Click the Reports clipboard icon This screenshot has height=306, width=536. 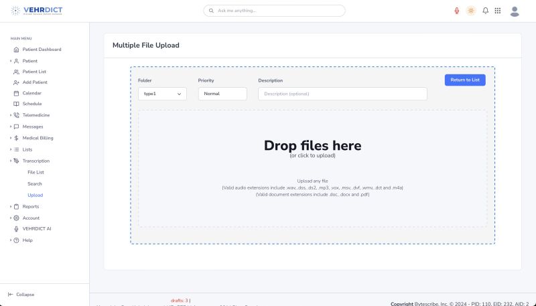pyautogui.click(x=16, y=207)
